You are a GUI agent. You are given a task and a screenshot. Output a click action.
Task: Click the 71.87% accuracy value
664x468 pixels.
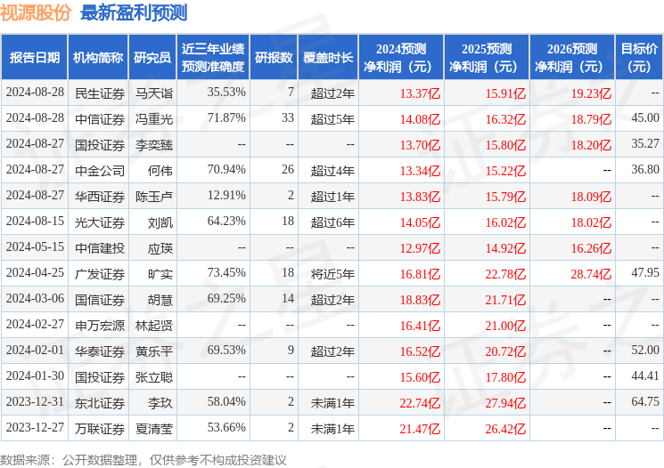[226, 117]
